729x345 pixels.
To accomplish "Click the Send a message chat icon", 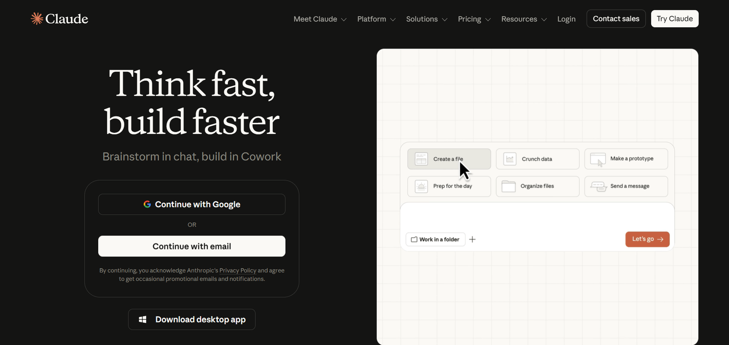I will [598, 187].
